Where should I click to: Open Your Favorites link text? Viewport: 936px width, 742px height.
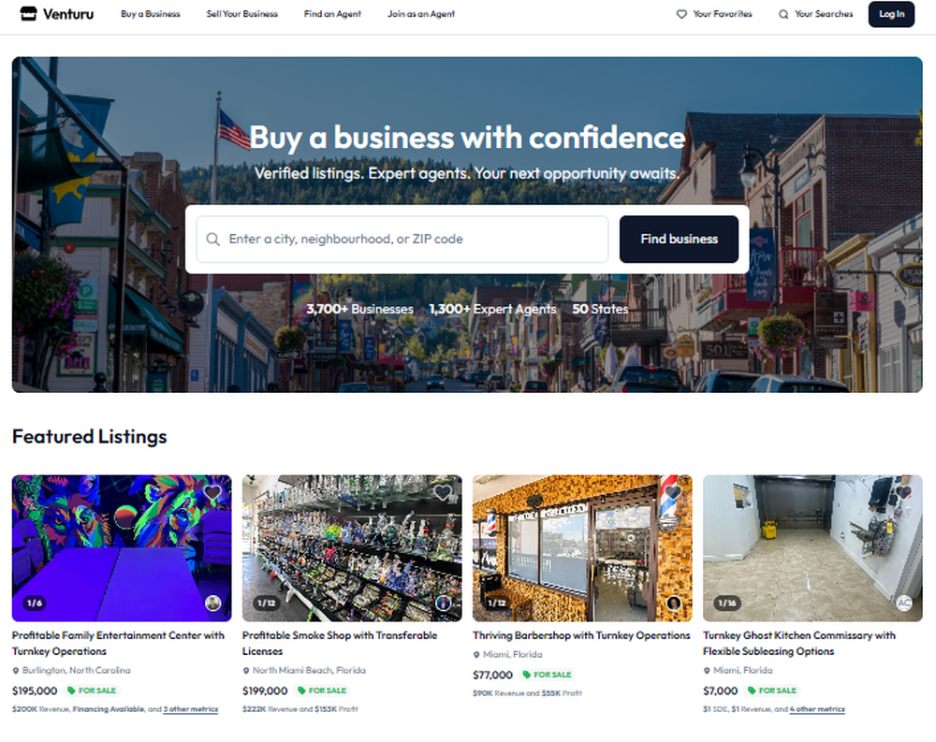(723, 14)
